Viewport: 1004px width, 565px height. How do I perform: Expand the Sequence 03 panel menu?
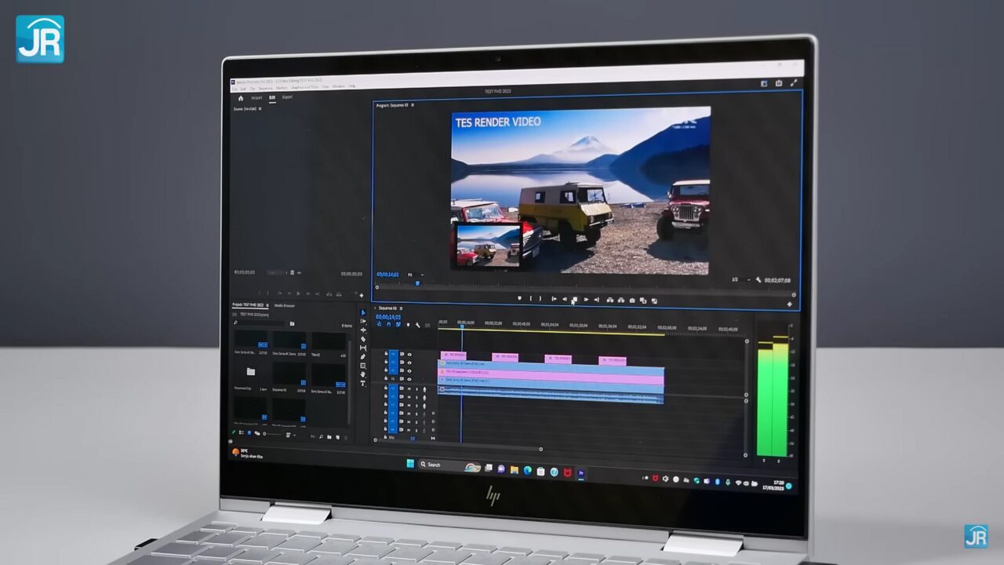click(402, 308)
